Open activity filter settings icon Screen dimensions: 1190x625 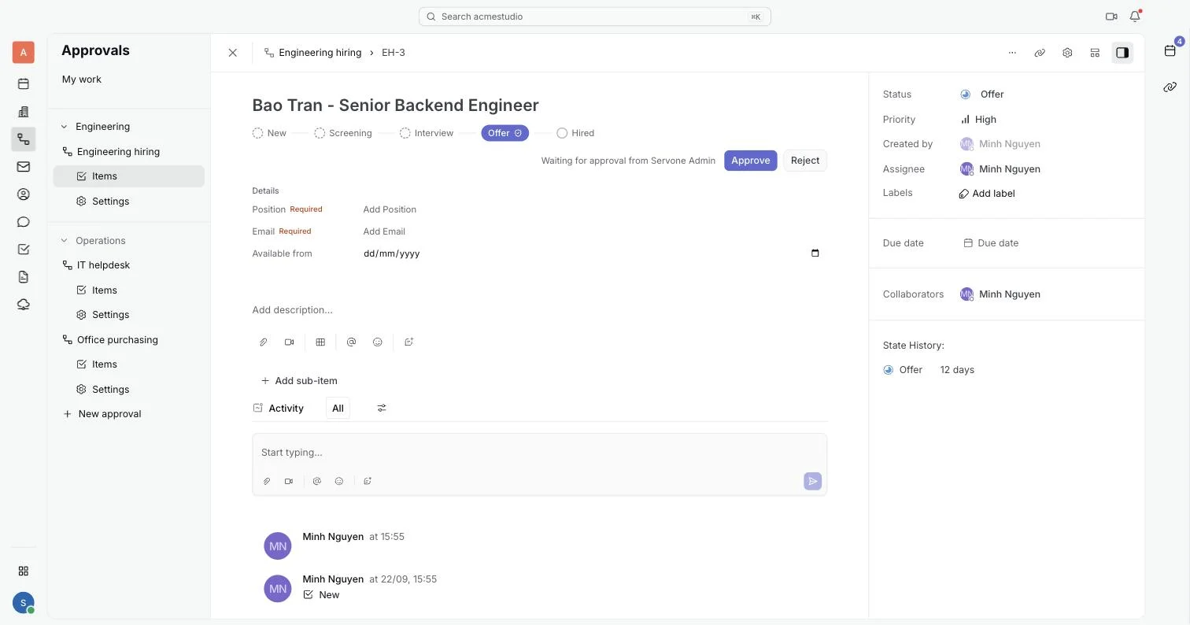(382, 409)
